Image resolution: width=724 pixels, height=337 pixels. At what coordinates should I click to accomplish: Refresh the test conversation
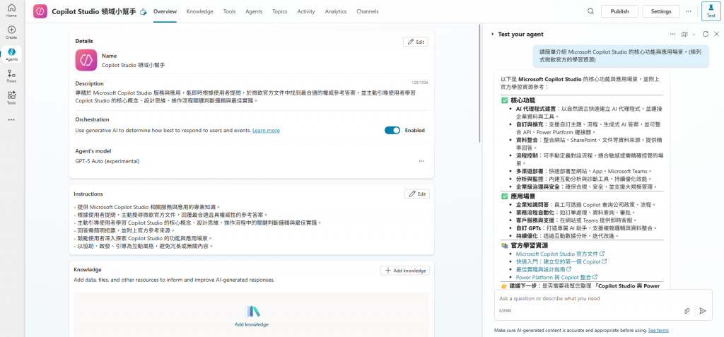(705, 34)
